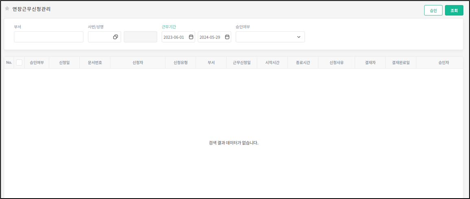Click the disabled 성명 name field
The height and width of the screenshot is (199, 470).
[x=140, y=37]
